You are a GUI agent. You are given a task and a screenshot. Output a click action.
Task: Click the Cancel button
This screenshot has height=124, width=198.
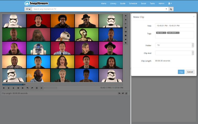tap(190, 72)
